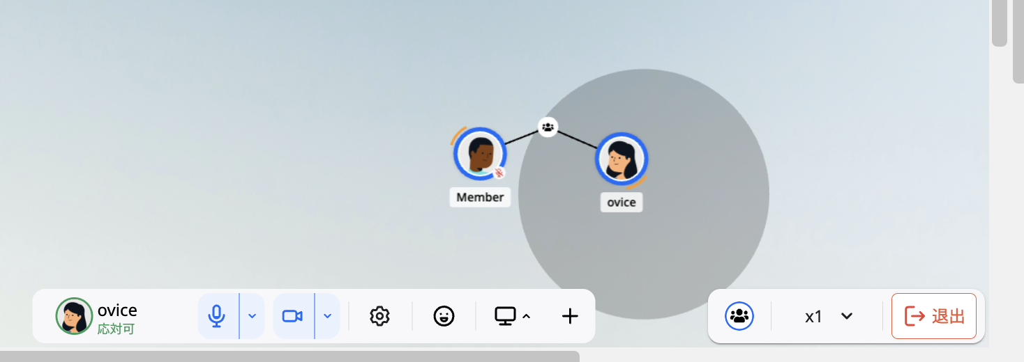Start screen share monitor icon

(505, 316)
